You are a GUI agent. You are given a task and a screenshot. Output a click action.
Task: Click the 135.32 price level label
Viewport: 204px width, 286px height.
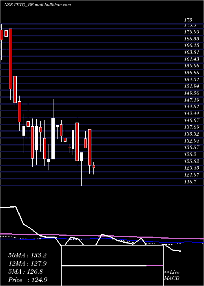point(192,134)
